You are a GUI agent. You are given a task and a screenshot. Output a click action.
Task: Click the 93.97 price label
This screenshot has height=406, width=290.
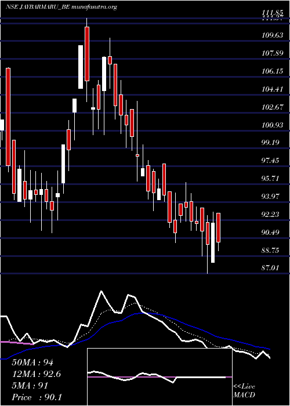271,197
